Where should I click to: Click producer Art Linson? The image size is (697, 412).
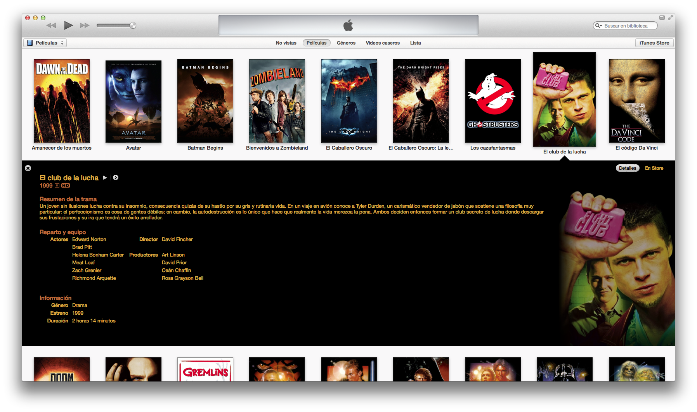tap(173, 255)
